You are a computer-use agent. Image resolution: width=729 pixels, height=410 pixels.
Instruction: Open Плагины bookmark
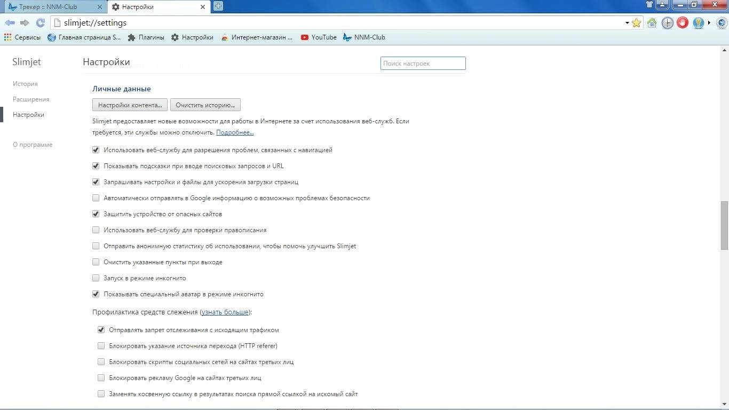pos(146,37)
